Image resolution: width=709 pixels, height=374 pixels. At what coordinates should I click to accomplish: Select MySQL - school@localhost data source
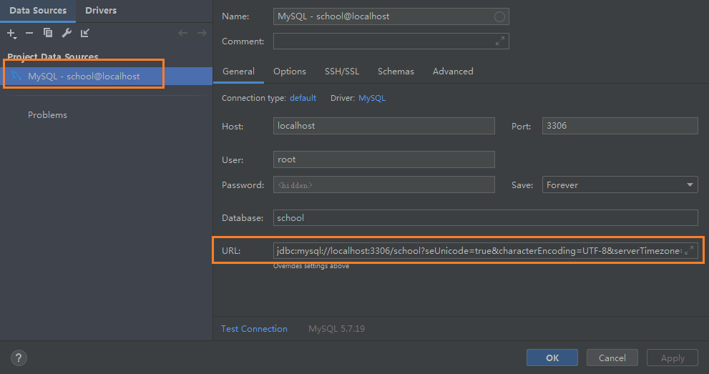84,76
